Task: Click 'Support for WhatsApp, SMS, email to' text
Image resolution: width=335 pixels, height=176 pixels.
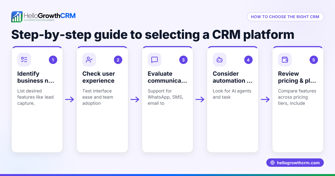Action: [x=165, y=97]
